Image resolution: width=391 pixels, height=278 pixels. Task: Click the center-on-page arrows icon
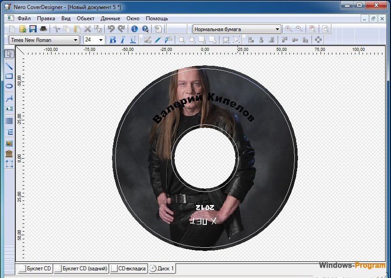(x=318, y=40)
